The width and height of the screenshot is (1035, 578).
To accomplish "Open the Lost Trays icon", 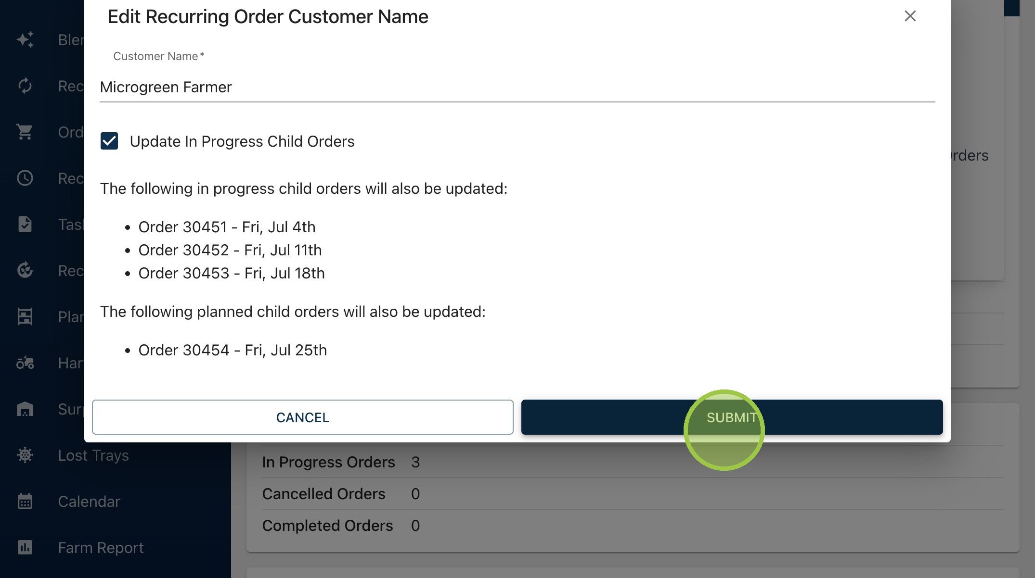I will click(25, 455).
